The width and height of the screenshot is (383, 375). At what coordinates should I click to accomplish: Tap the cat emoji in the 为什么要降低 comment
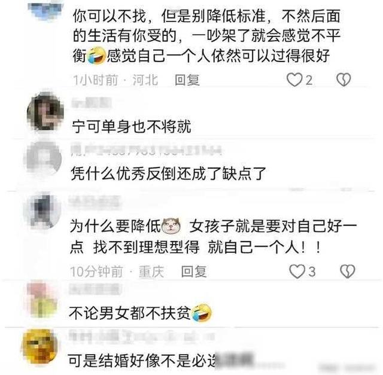(172, 225)
